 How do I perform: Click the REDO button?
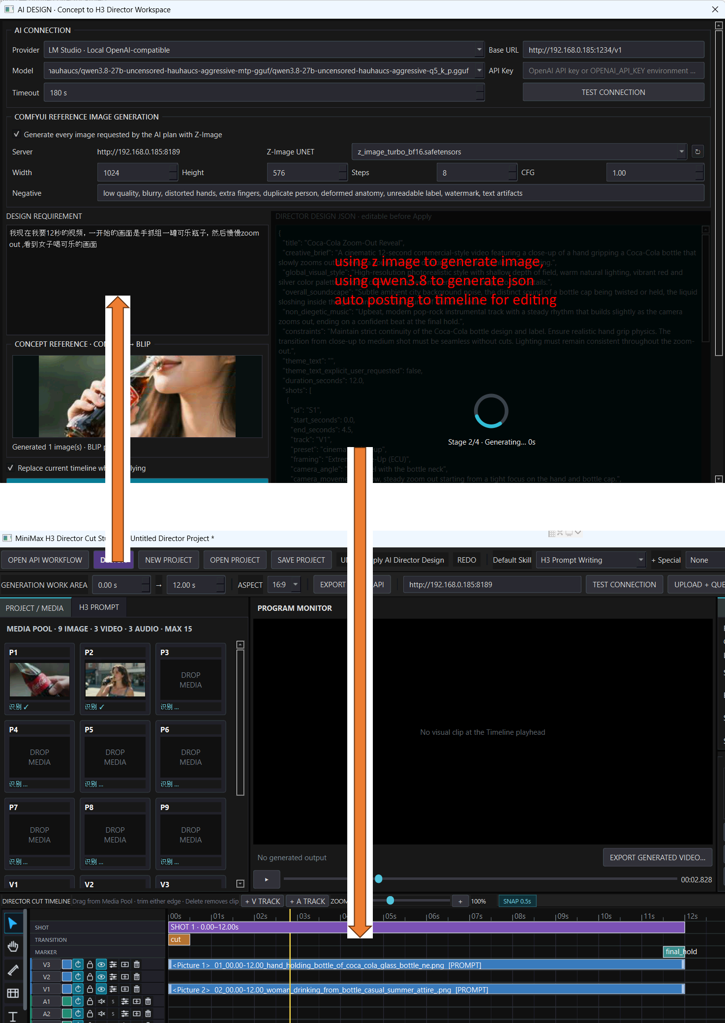(466, 560)
